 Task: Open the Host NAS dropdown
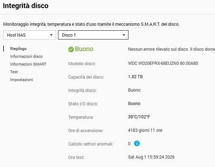tap(30, 35)
